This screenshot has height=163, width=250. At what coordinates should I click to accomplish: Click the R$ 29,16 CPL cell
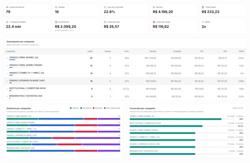click(199, 89)
